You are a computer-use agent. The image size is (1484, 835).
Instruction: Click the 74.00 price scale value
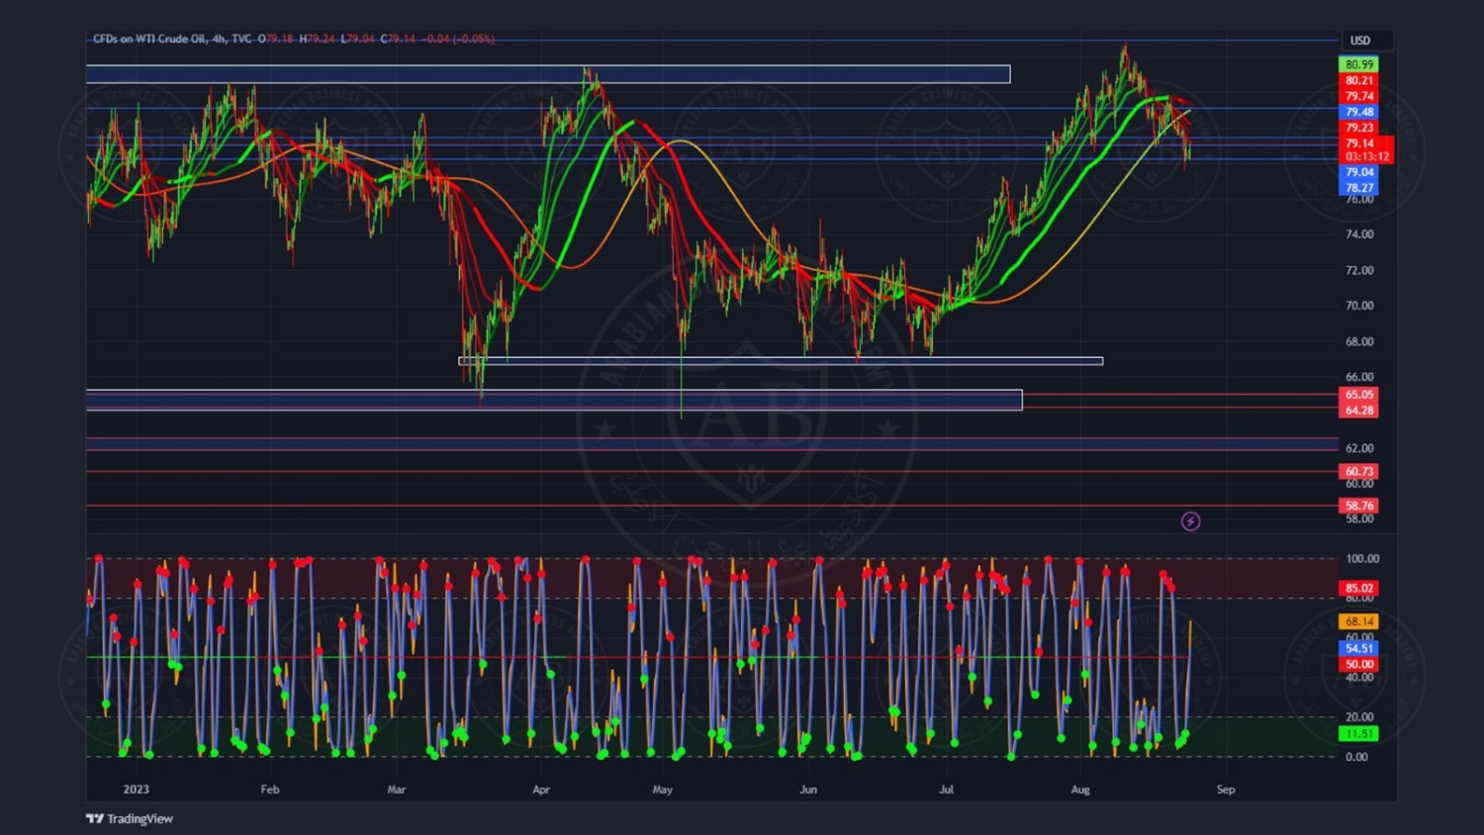[x=1359, y=234]
